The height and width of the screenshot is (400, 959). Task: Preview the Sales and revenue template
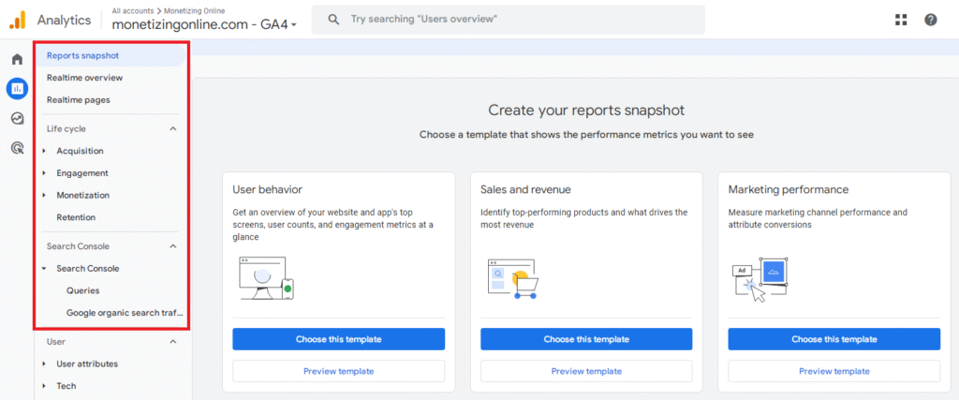tap(586, 371)
